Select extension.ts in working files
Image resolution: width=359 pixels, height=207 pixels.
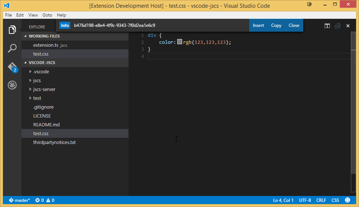[x=75, y=45]
